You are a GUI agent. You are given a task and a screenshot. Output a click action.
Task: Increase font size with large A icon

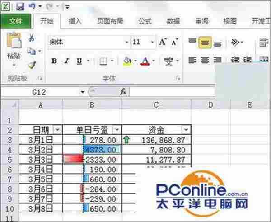tap(163, 42)
